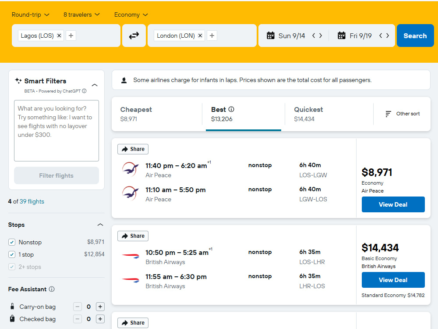Collapse the Stops filter section
Screen dimensions: 438x329
(100, 225)
